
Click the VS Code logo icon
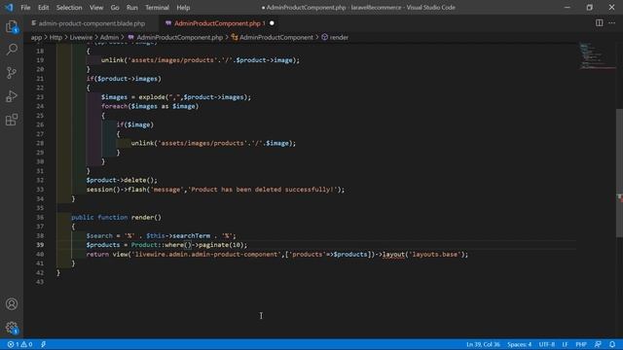9,7
